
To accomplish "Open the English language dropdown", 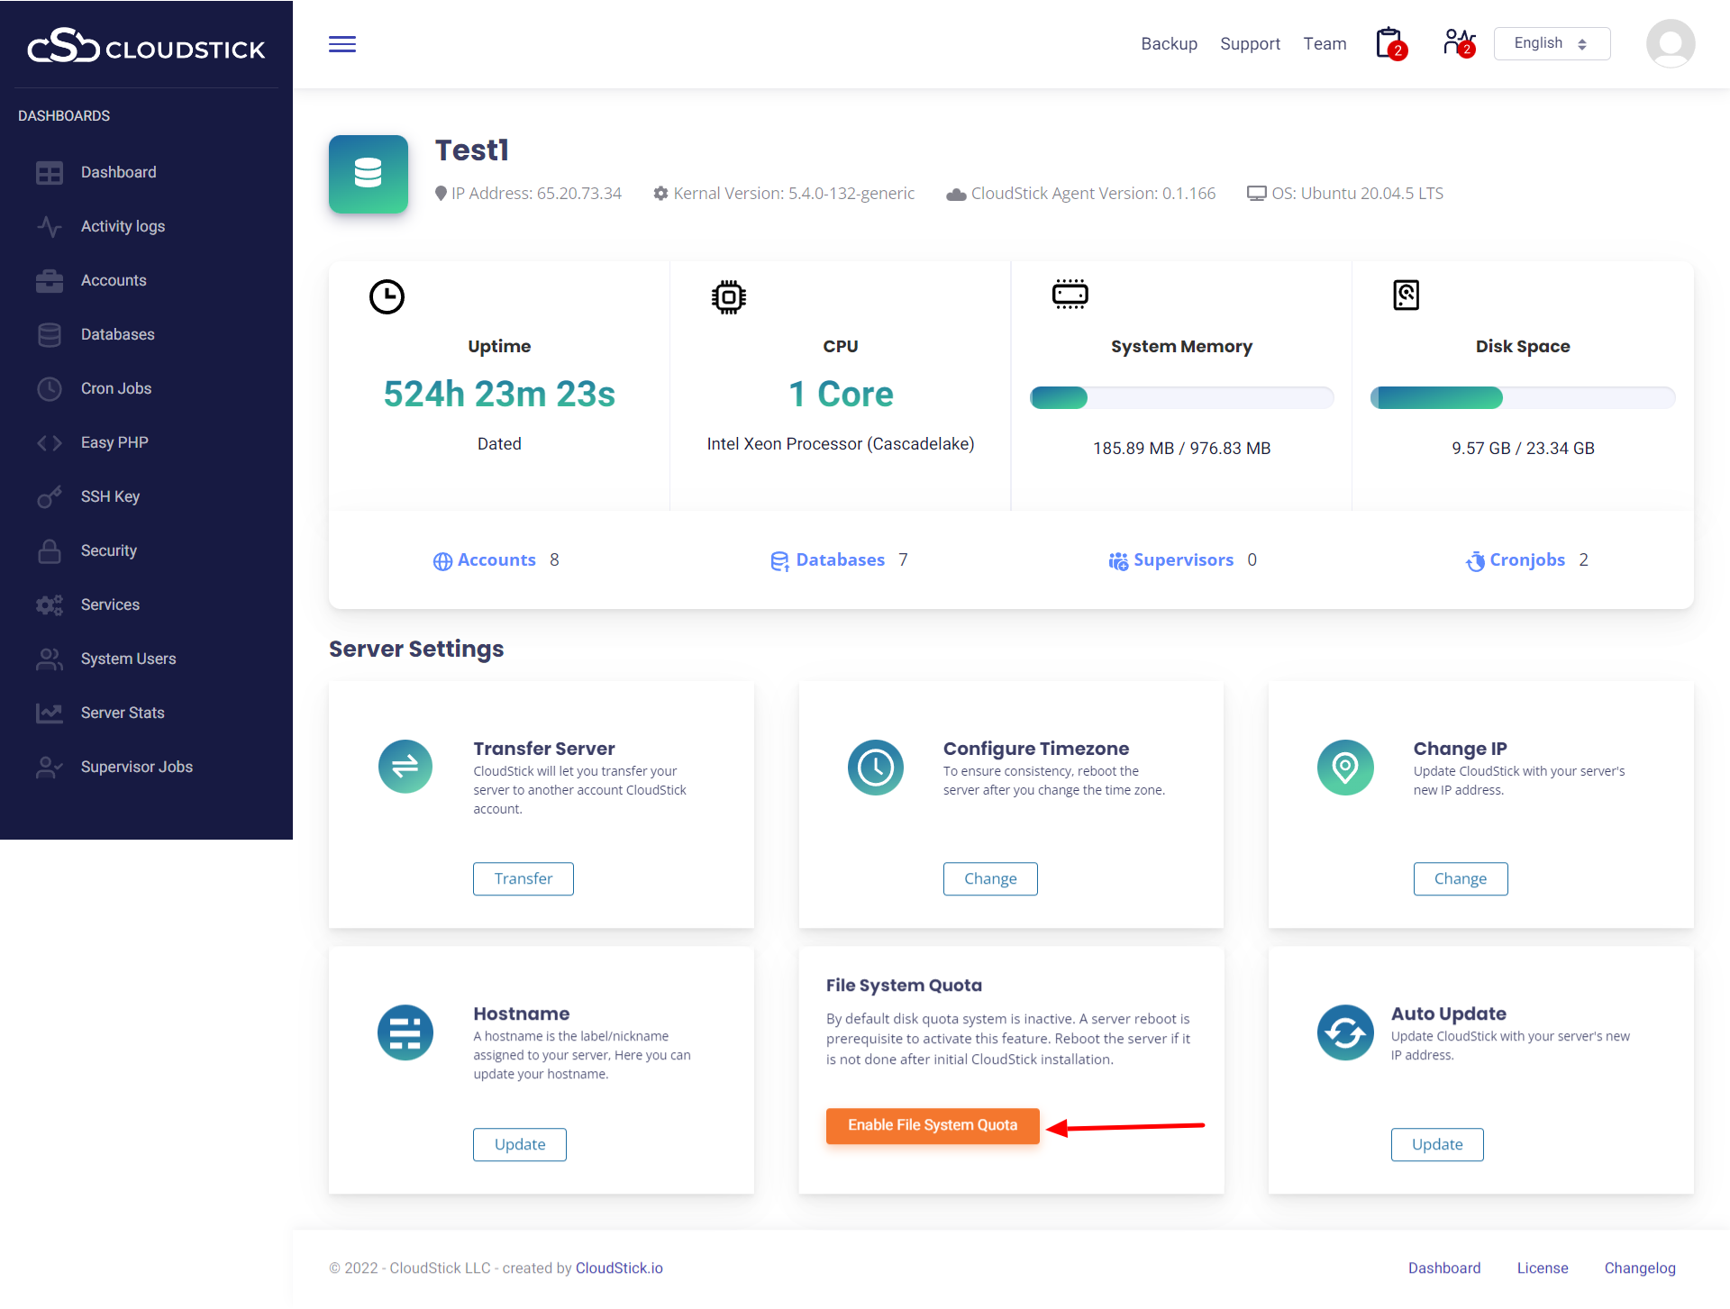I will click(x=1552, y=43).
